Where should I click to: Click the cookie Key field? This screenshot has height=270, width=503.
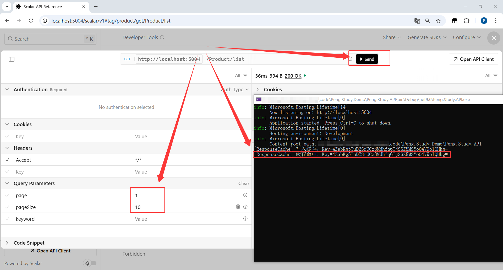[72, 136]
